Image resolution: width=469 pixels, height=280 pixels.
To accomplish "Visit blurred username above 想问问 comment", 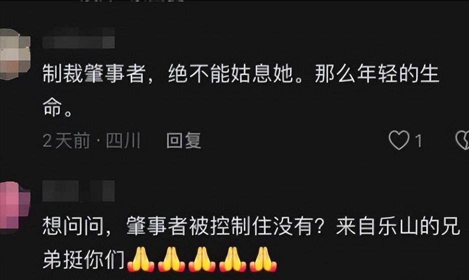I will click(78, 190).
